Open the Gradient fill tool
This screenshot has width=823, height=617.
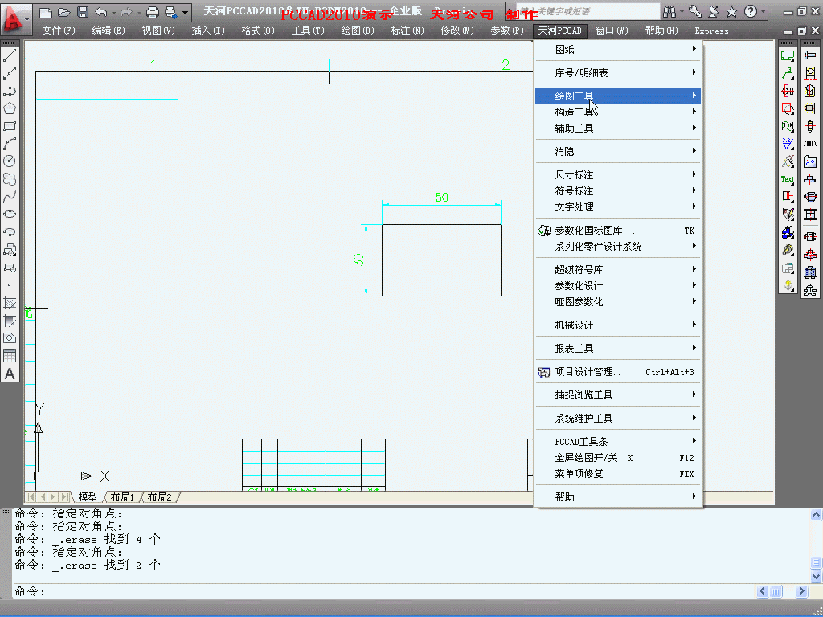coord(10,321)
